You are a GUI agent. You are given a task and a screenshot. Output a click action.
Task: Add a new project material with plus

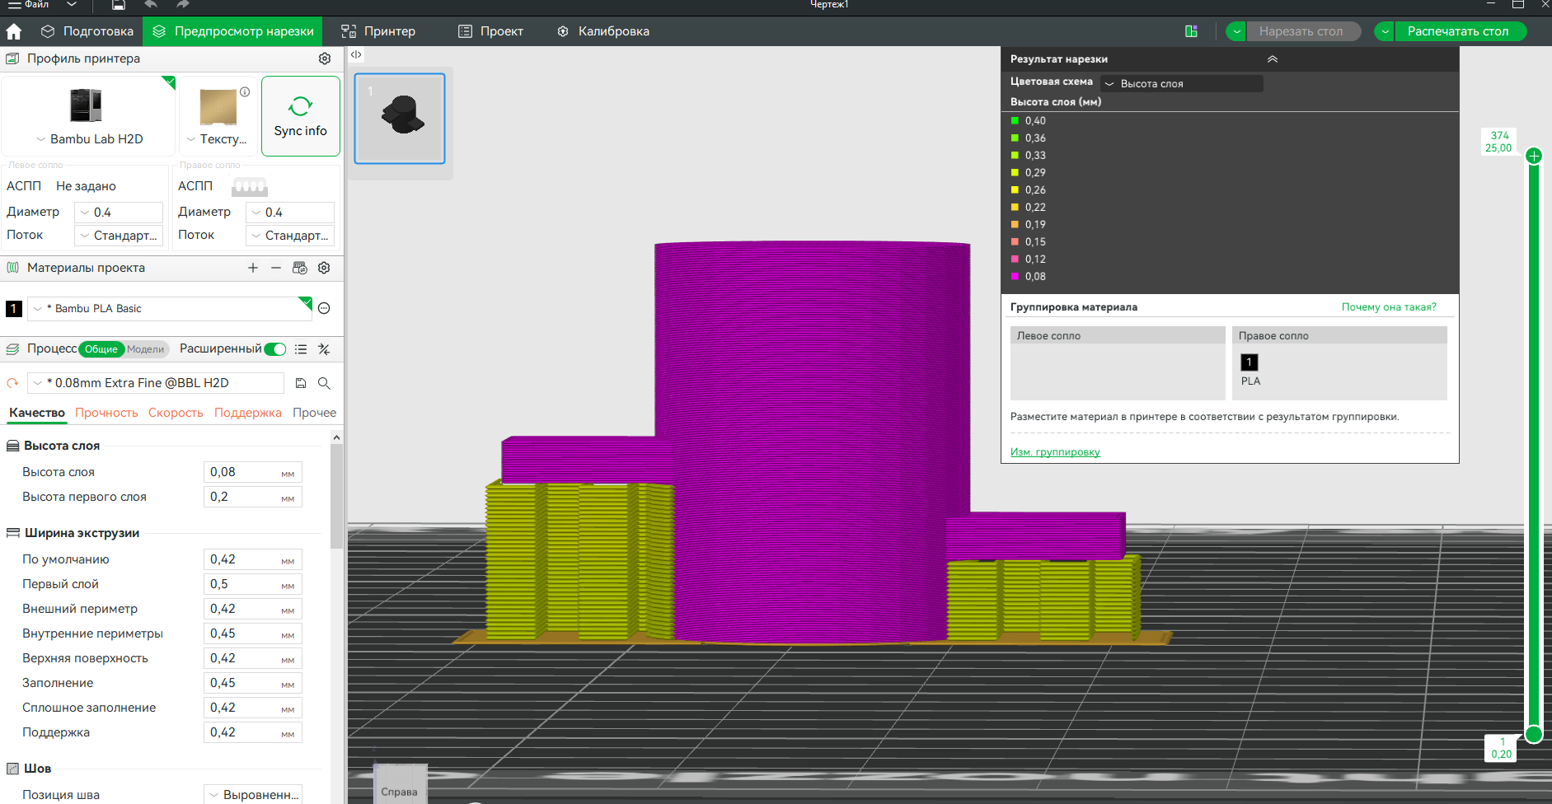coord(253,268)
